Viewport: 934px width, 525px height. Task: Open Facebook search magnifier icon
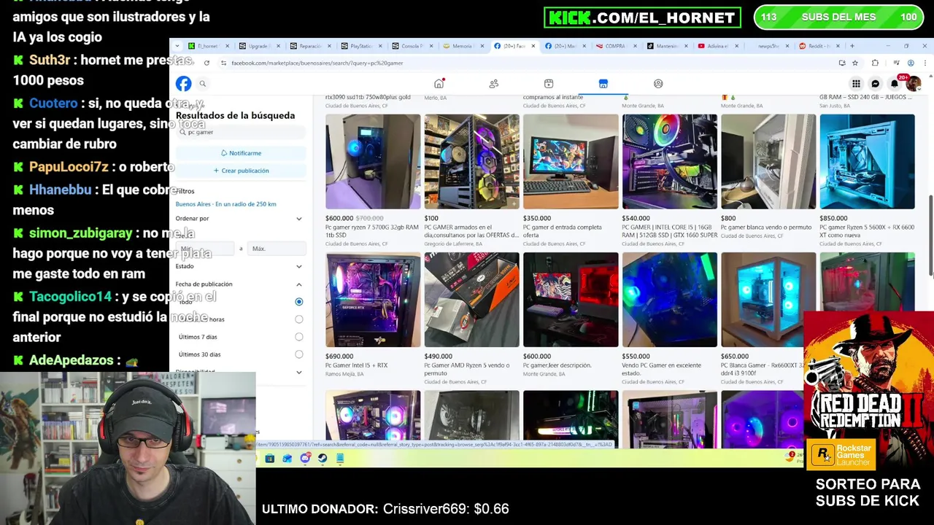pyautogui.click(x=203, y=84)
